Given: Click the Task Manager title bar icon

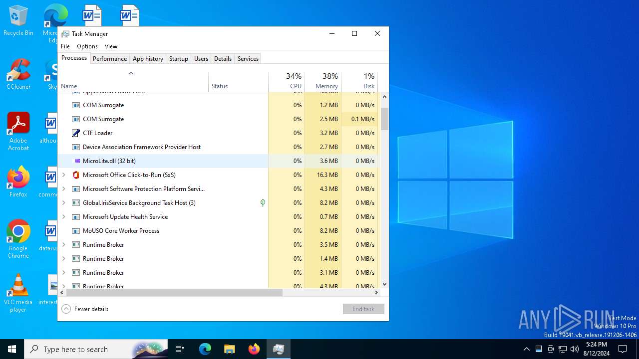Looking at the screenshot, I should pyautogui.click(x=65, y=34).
